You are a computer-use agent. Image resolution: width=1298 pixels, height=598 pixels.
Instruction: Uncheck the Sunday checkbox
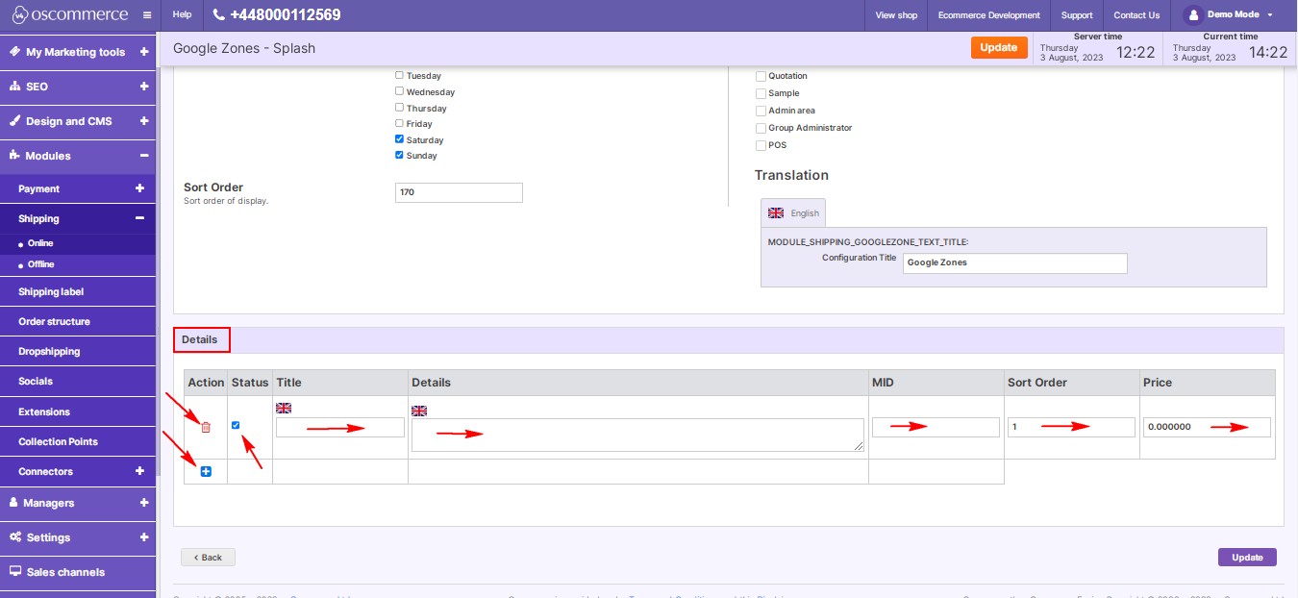point(400,155)
